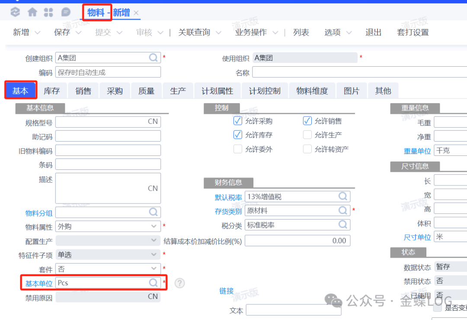Click the 名称 input field

(x=359, y=72)
